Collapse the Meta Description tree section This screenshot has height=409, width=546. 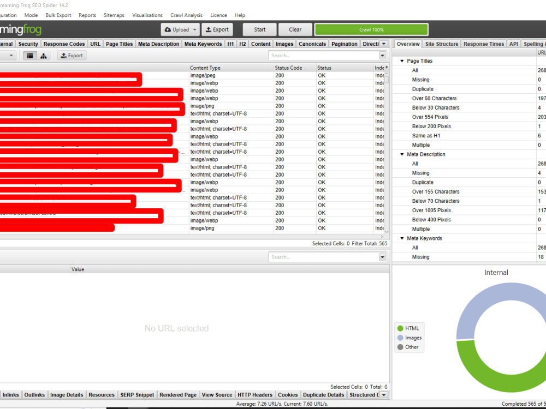(x=402, y=154)
